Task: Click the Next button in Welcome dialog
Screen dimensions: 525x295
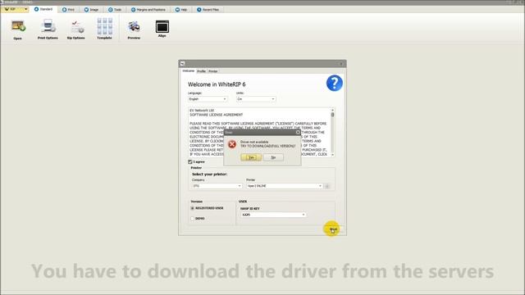Action: click(333, 229)
